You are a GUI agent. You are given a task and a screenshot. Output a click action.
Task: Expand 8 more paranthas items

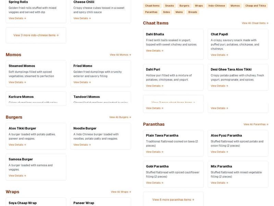click(173, 199)
